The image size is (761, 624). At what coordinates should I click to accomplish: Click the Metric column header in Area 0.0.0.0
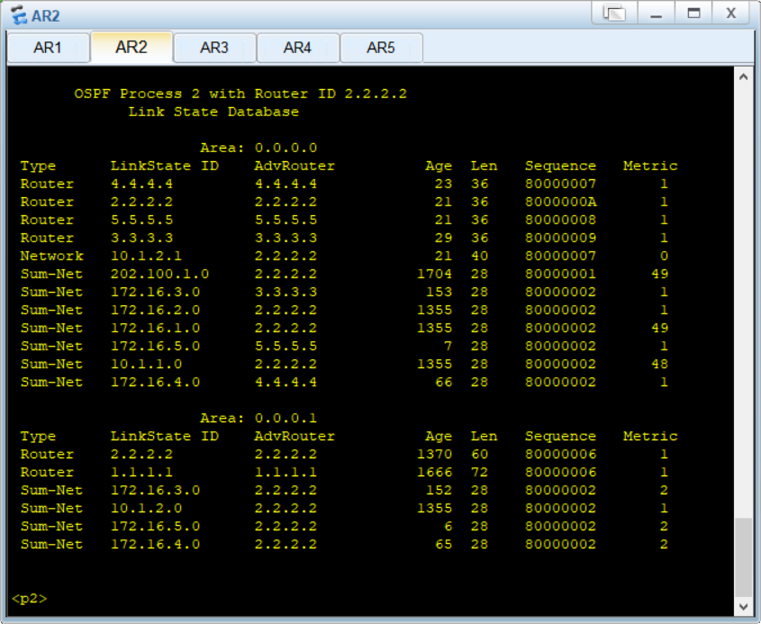650,166
